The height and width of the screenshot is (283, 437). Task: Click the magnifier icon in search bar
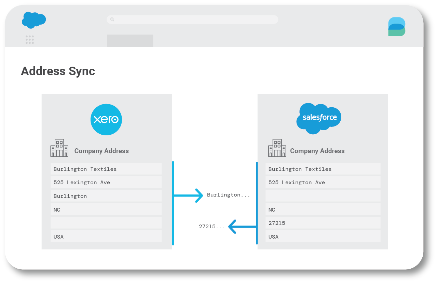[112, 19]
